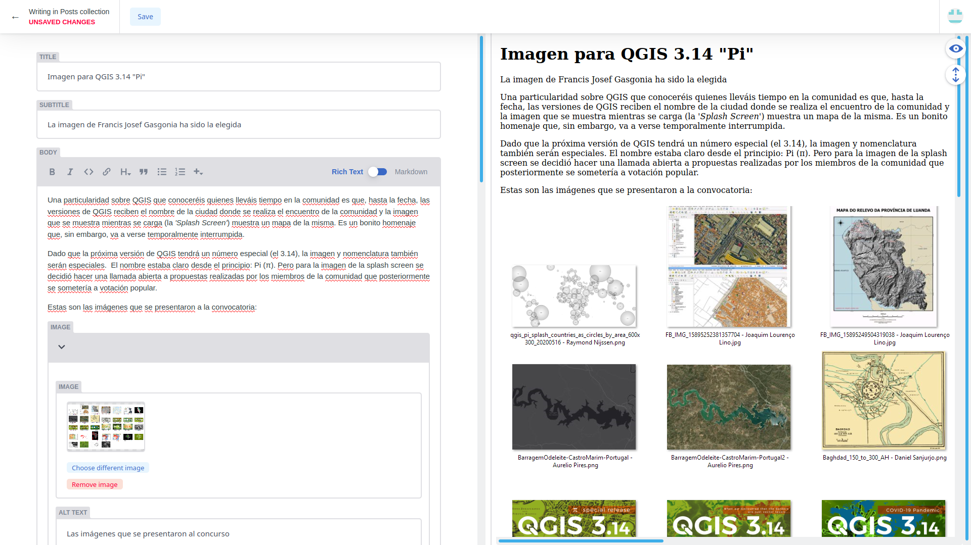Insert a link with chain icon
Image resolution: width=971 pixels, height=545 pixels.
107,172
